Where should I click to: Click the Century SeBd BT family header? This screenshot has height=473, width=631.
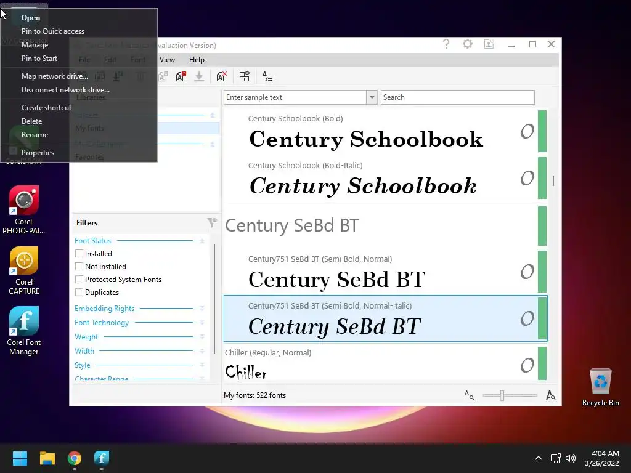point(385,225)
